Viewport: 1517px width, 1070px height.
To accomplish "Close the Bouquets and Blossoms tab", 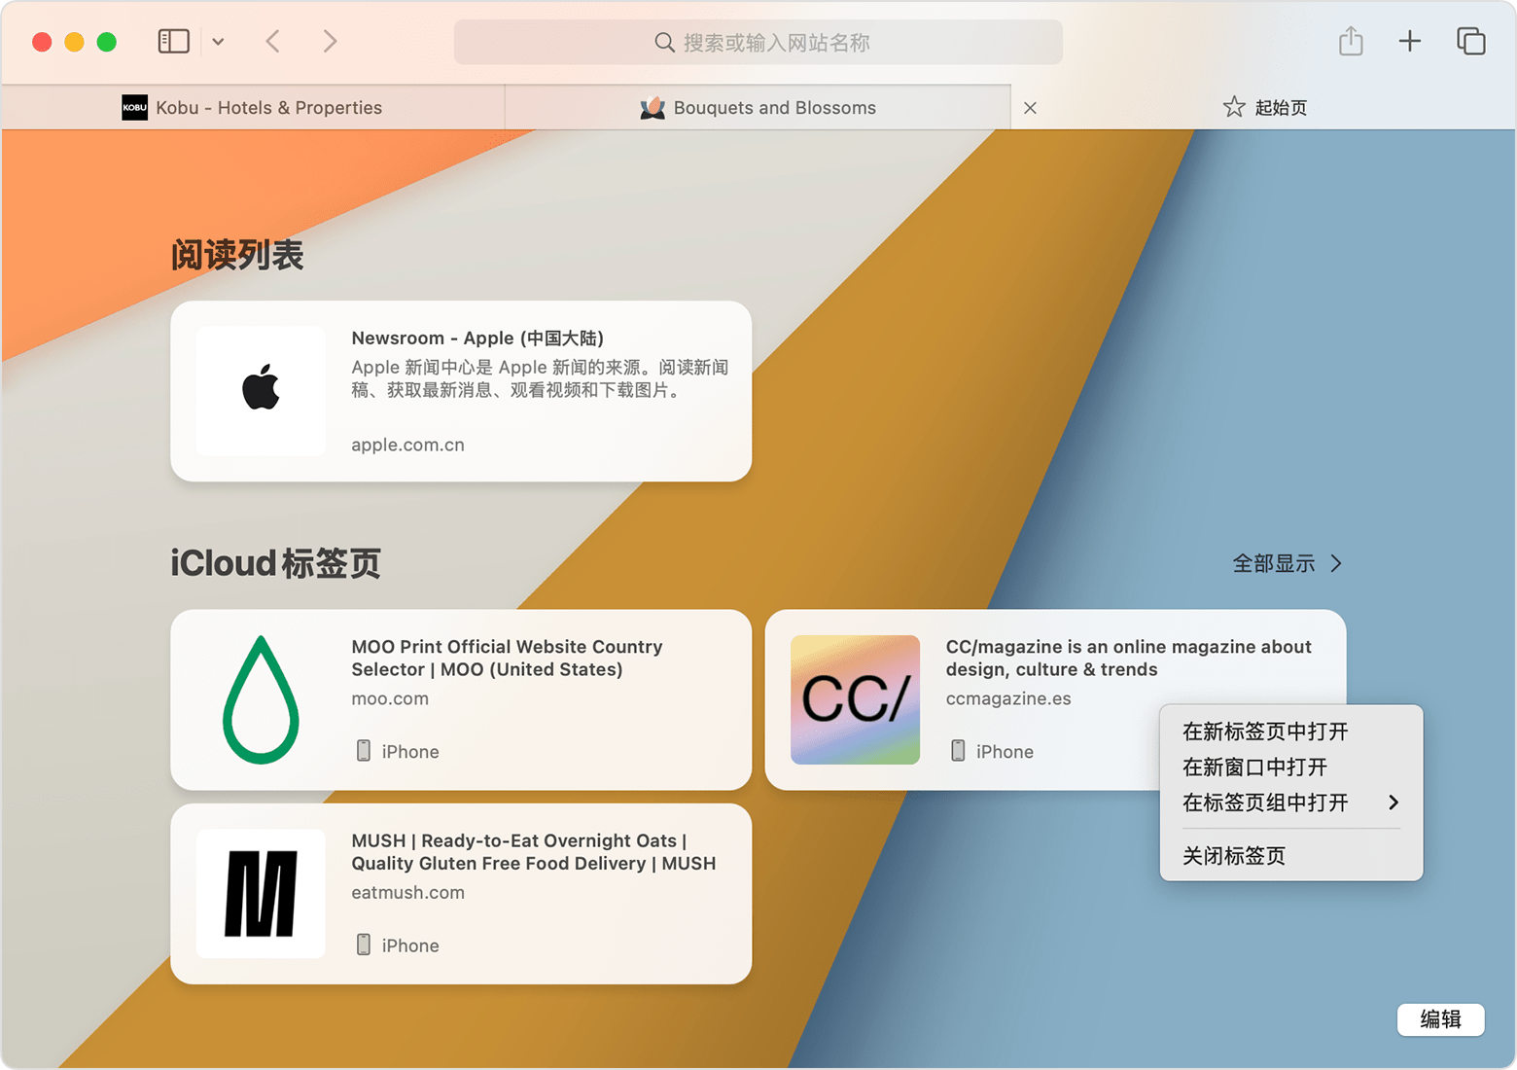I will coord(1030,107).
